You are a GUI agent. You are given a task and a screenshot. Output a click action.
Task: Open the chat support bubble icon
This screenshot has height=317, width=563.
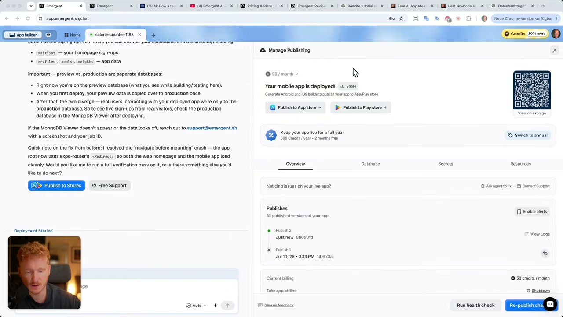pyautogui.click(x=550, y=304)
